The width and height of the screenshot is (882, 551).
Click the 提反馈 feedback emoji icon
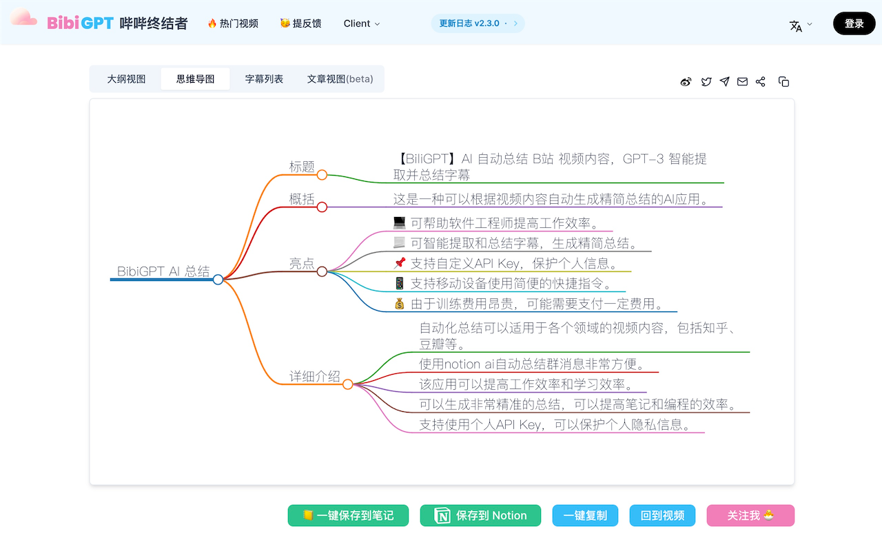coord(285,23)
